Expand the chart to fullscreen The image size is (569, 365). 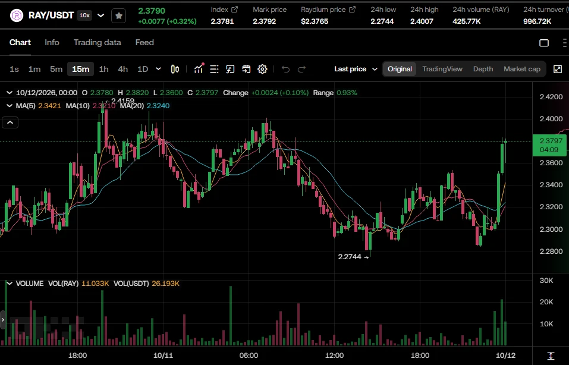[558, 69]
